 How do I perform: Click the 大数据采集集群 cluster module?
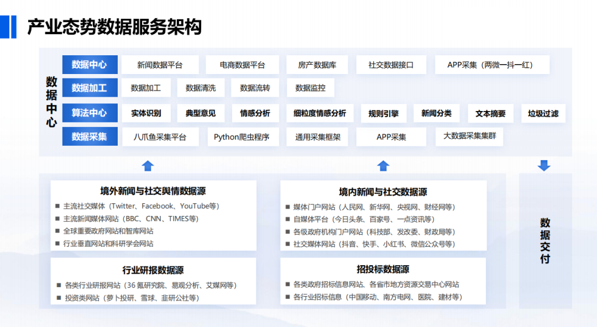click(x=469, y=137)
